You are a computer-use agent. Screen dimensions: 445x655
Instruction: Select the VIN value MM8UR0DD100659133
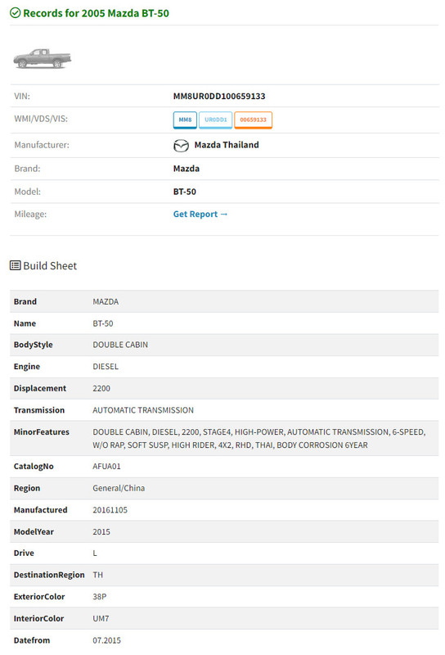(219, 97)
